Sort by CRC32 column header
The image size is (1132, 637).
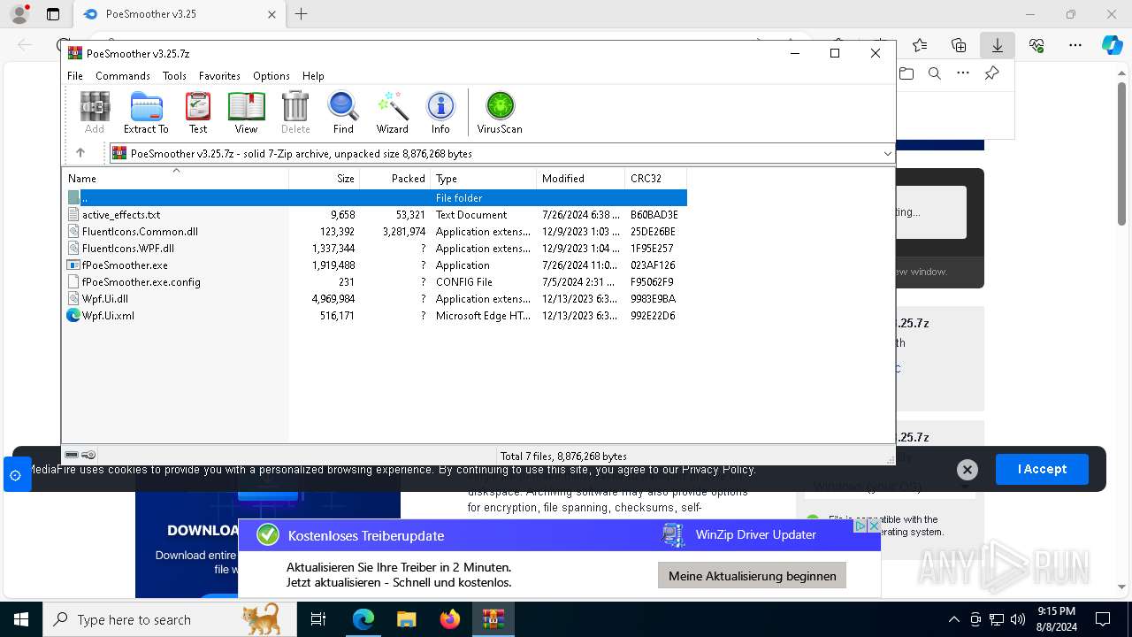pyautogui.click(x=656, y=178)
